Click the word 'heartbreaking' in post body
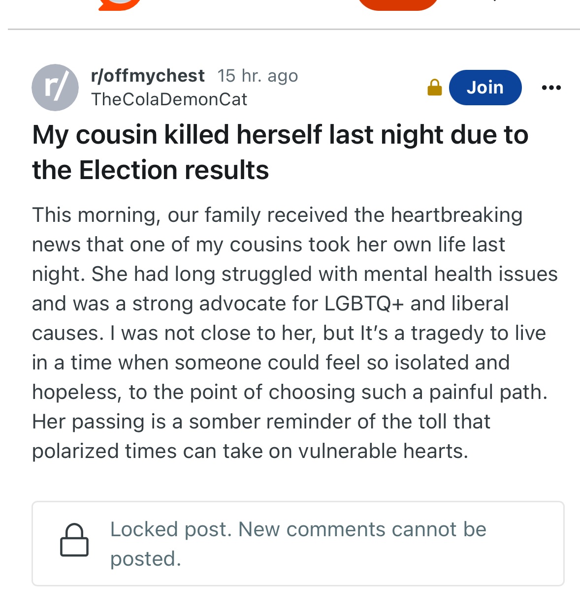The image size is (580, 610). coord(456,215)
